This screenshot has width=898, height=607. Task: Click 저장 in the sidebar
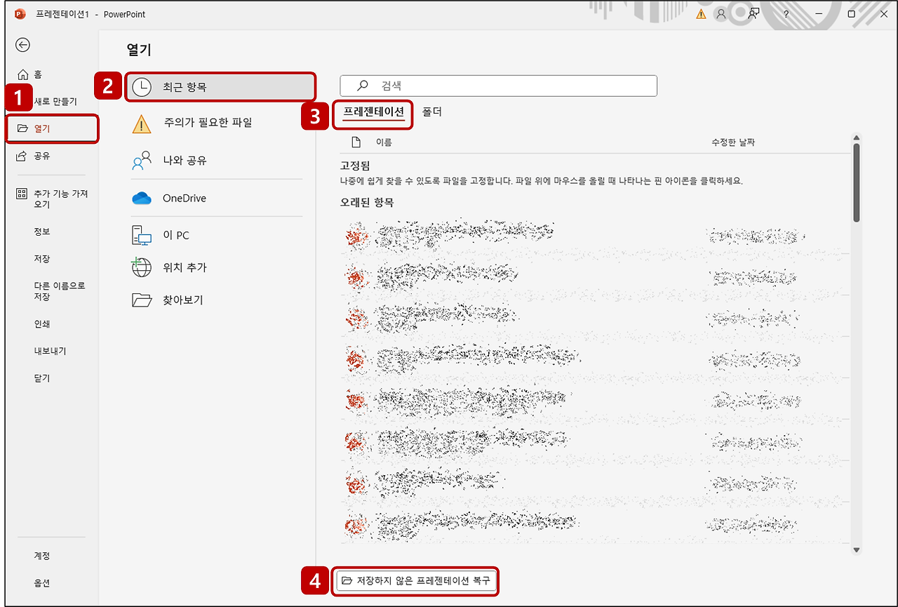(x=42, y=259)
